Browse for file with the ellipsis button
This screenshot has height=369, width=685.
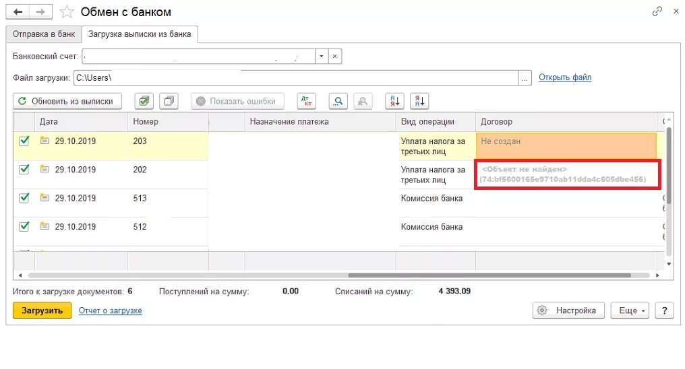[x=525, y=78]
